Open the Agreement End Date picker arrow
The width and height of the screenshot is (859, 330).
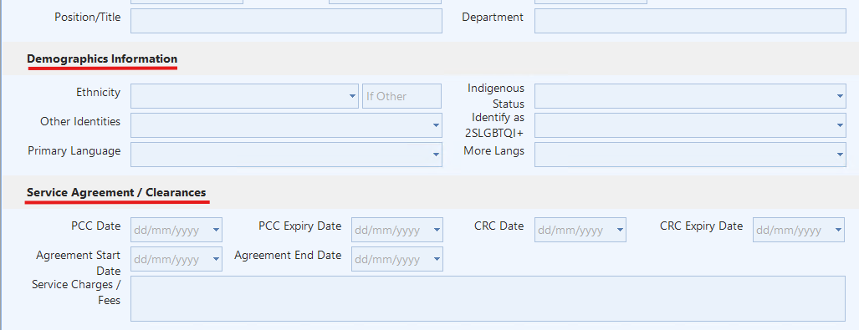click(x=437, y=259)
